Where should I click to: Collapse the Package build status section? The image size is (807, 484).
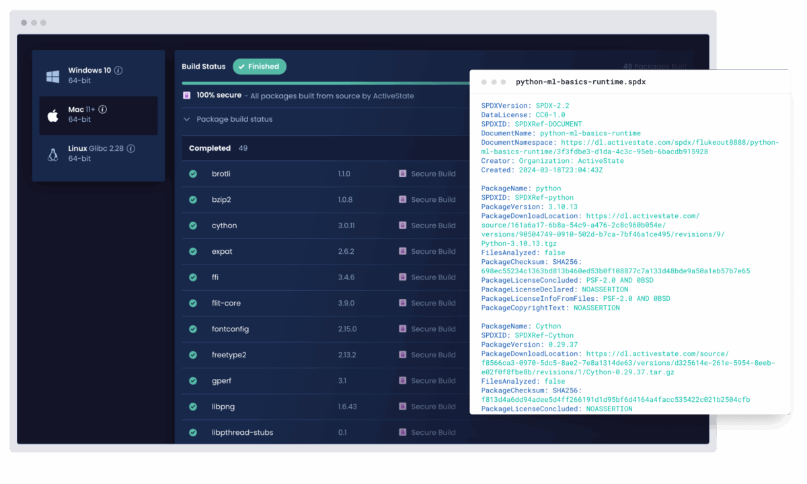pos(187,119)
